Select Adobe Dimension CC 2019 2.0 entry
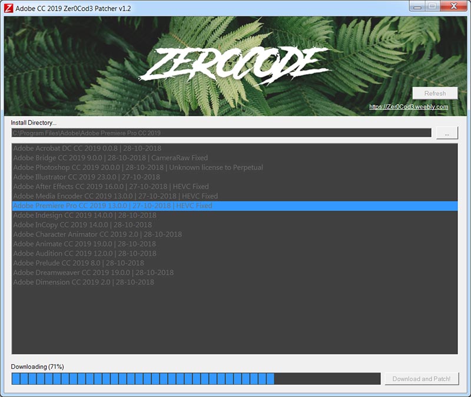 pos(234,282)
